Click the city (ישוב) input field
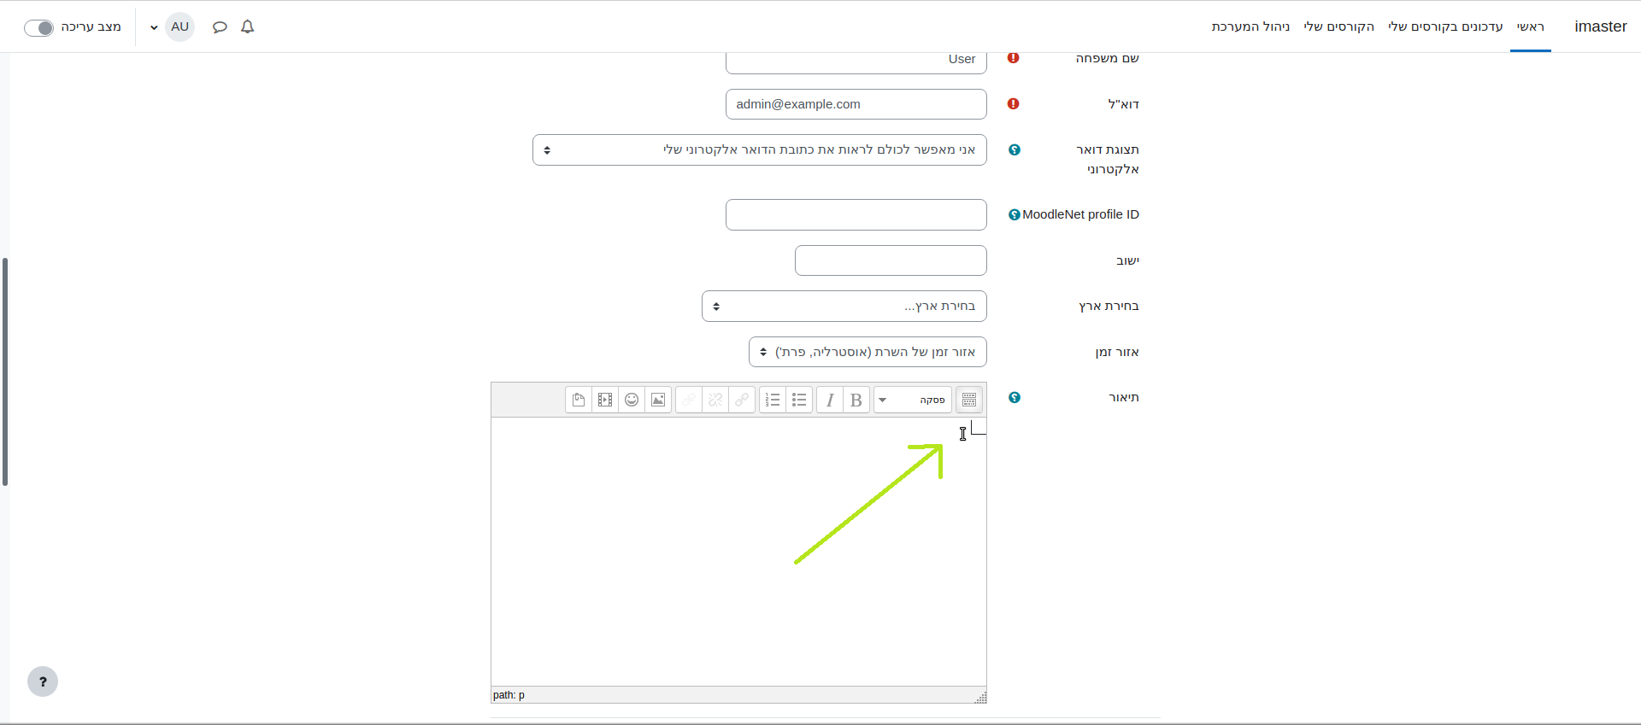Screen dimensions: 1641x725 coord(891,260)
